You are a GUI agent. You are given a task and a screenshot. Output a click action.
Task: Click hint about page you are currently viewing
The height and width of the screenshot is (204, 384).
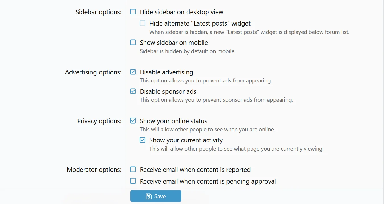(x=236, y=149)
